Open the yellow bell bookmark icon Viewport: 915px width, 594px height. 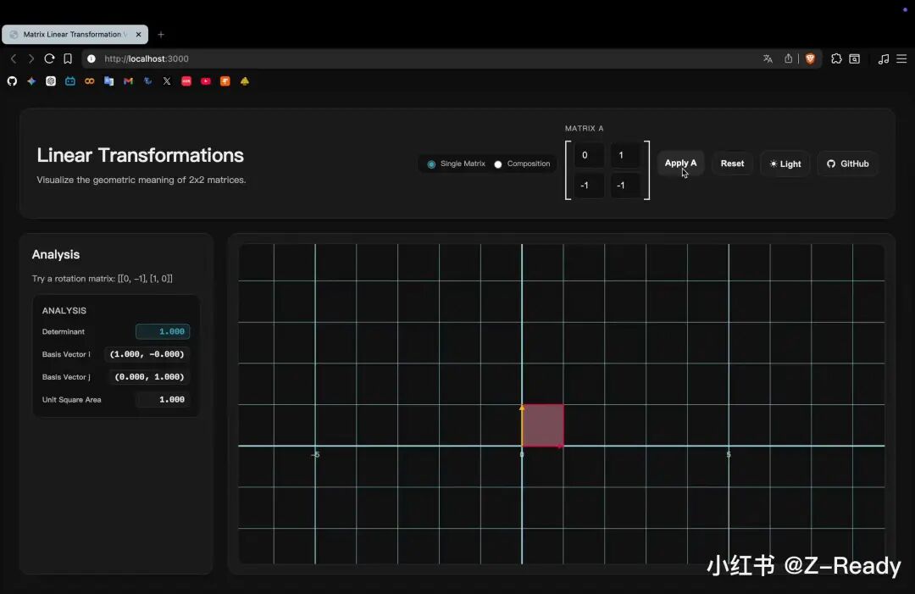(x=245, y=81)
